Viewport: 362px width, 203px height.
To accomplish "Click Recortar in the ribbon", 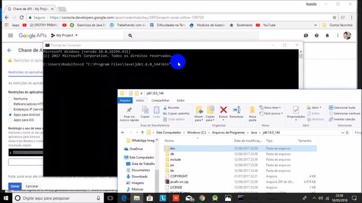I will click(x=171, y=108).
